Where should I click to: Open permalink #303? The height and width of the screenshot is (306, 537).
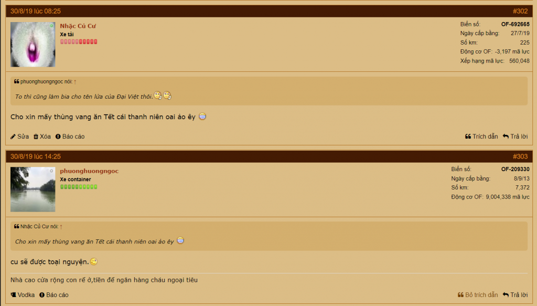point(520,156)
